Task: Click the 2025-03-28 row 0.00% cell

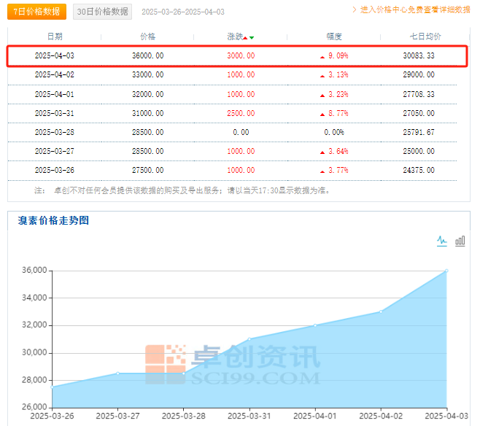Action: tap(333, 132)
